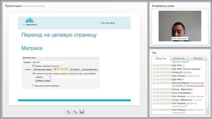The image size is (212, 119).
Task: Click slide heading 'Переход на целевую страницу'
Action: [x=59, y=35]
